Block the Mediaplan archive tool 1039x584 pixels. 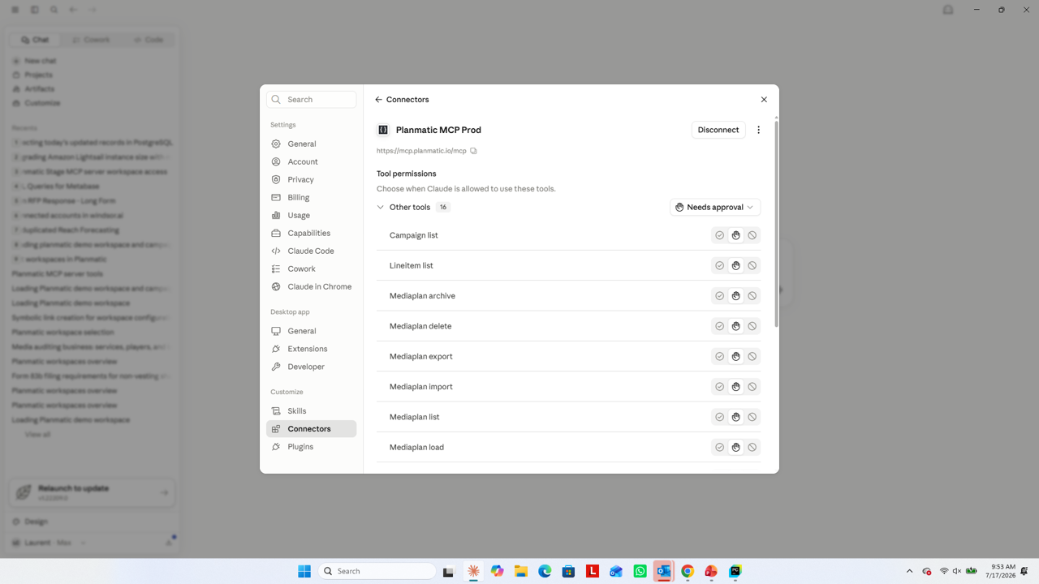click(x=752, y=296)
